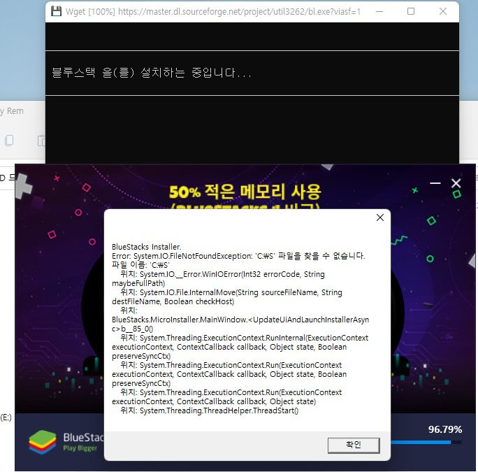Click the BlueStacks.MicroInstaller.MainWindow stack line
Viewport: 478px width, 472px height.
click(240, 324)
